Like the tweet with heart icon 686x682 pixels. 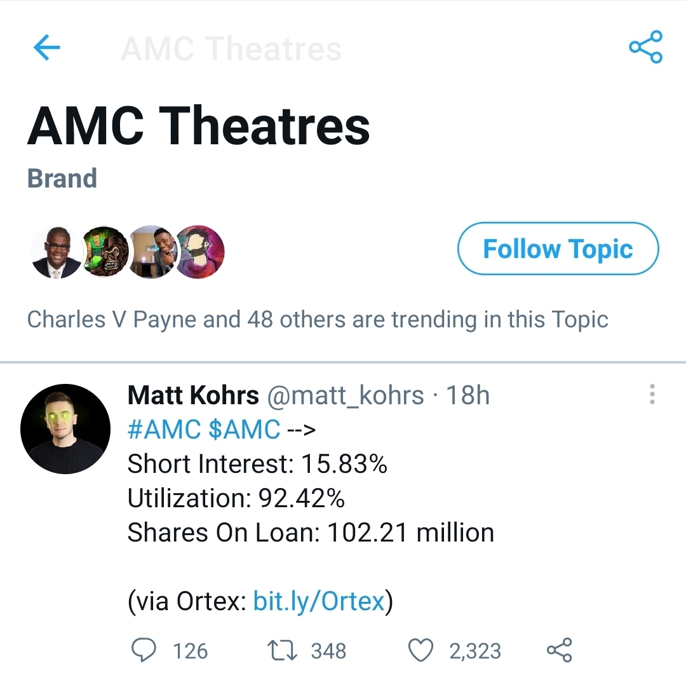(420, 650)
